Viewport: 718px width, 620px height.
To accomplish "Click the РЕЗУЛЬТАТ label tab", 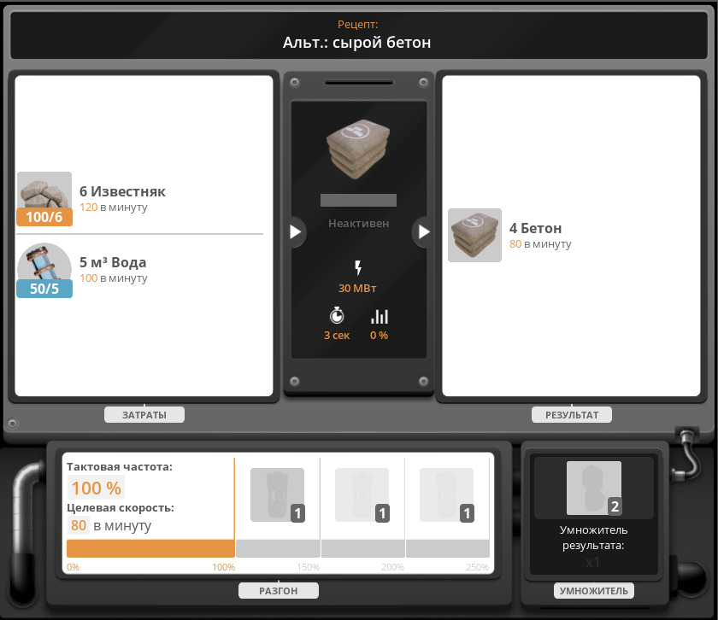I will [x=572, y=415].
